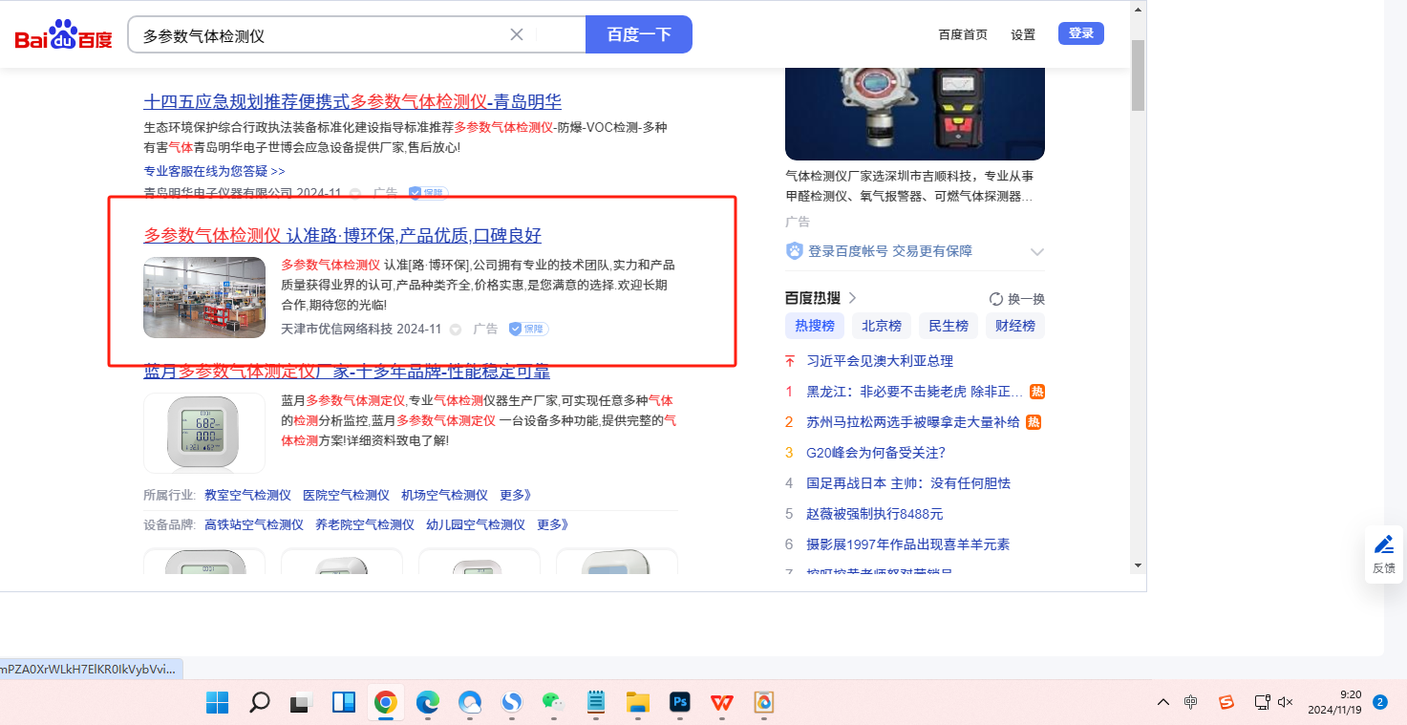
Task: Open the gas detector product image in sidebar
Action: (x=915, y=114)
